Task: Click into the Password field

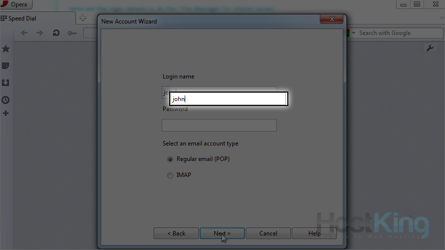Action: click(219, 125)
